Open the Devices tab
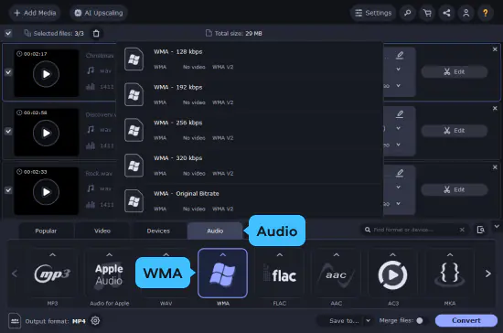This screenshot has height=333, width=503. click(x=158, y=231)
